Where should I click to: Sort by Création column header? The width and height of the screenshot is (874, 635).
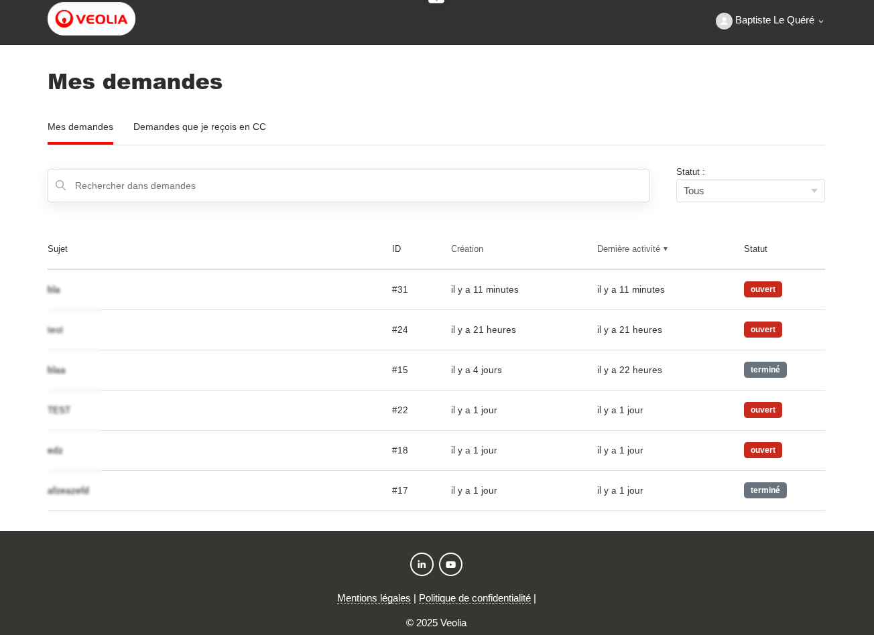point(467,249)
